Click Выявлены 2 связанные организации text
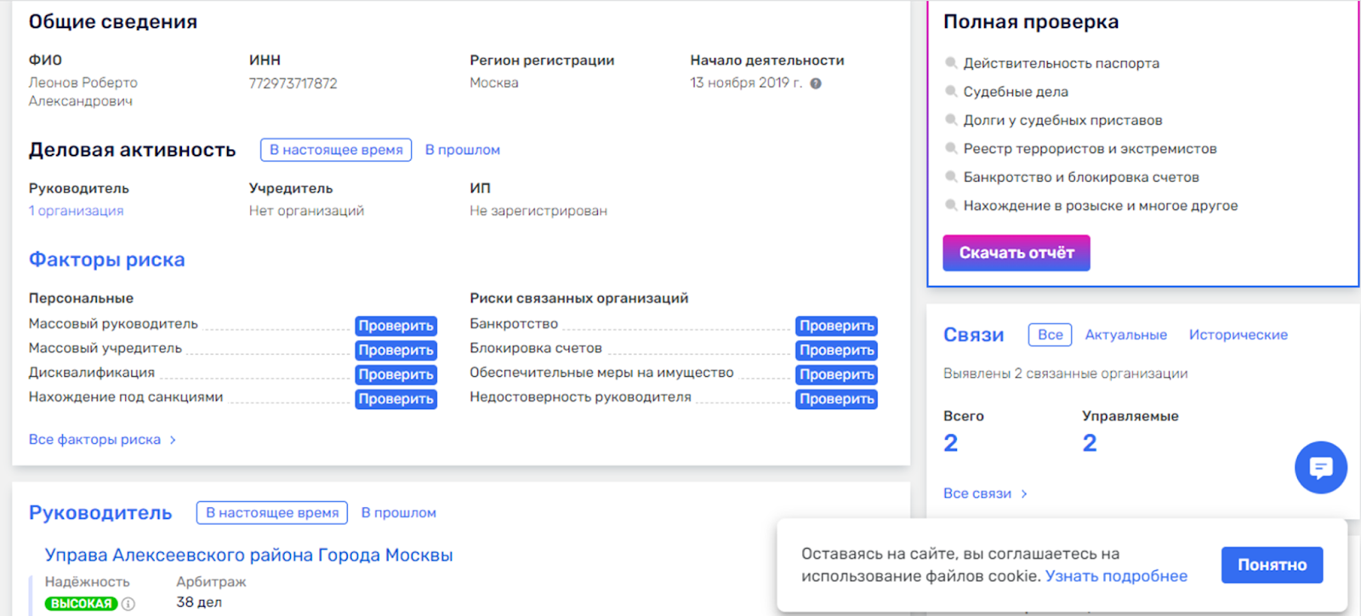Screen dimensions: 1361x616 (1066, 374)
